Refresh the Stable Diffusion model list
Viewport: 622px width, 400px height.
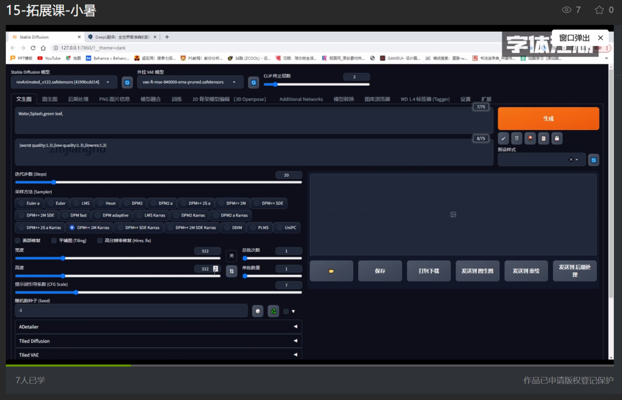[127, 82]
